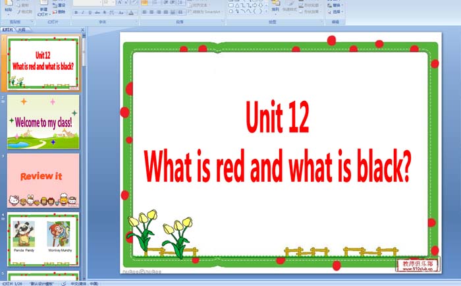461x286 pixels.
Task: Click the character spacing icon
Action: [x=112, y=13]
